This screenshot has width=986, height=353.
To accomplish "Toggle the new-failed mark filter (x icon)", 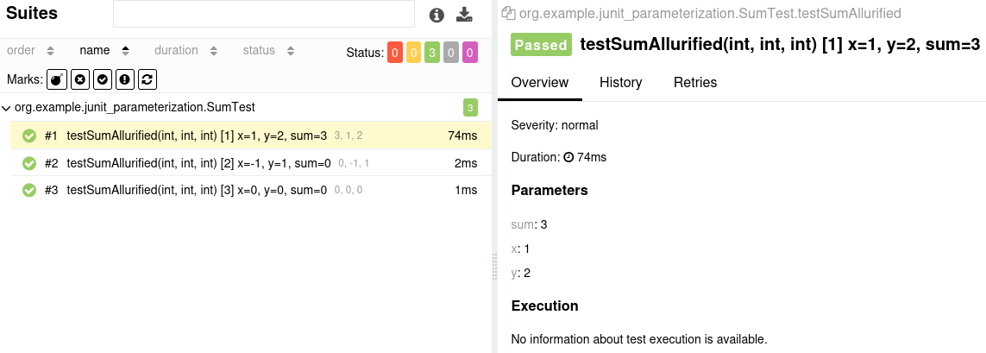I will click(79, 79).
